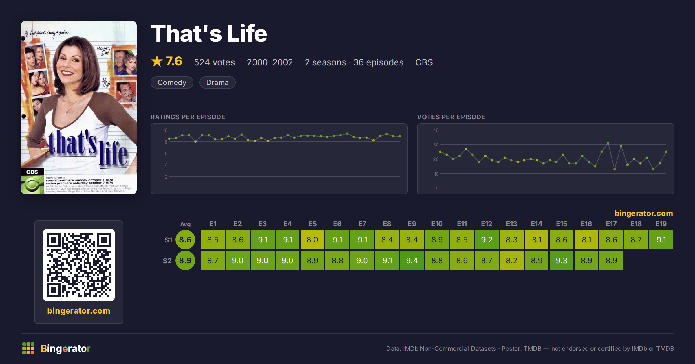The width and height of the screenshot is (695, 364).
Task: Click S2 E15 rating cell 9.3
Action: point(562,260)
